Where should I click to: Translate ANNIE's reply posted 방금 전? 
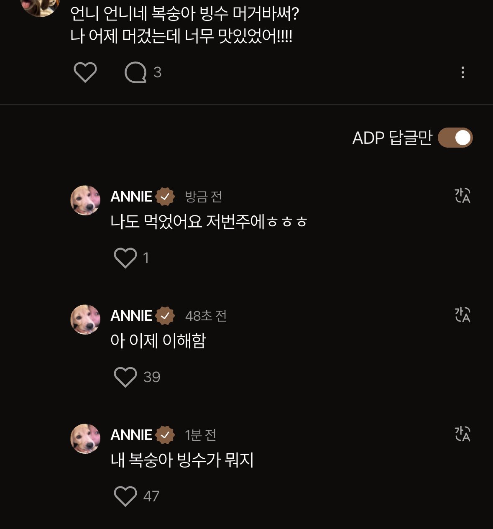pyautogui.click(x=462, y=195)
